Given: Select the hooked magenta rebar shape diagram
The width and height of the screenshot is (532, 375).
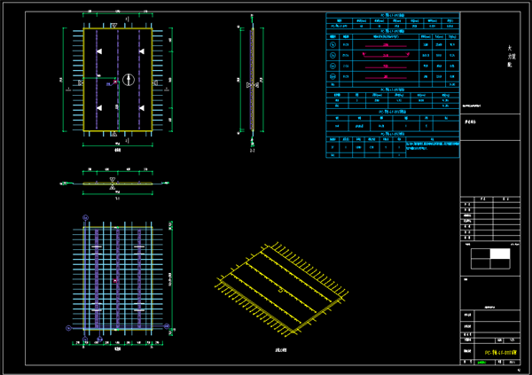Looking at the screenshot, I should tap(386, 55).
